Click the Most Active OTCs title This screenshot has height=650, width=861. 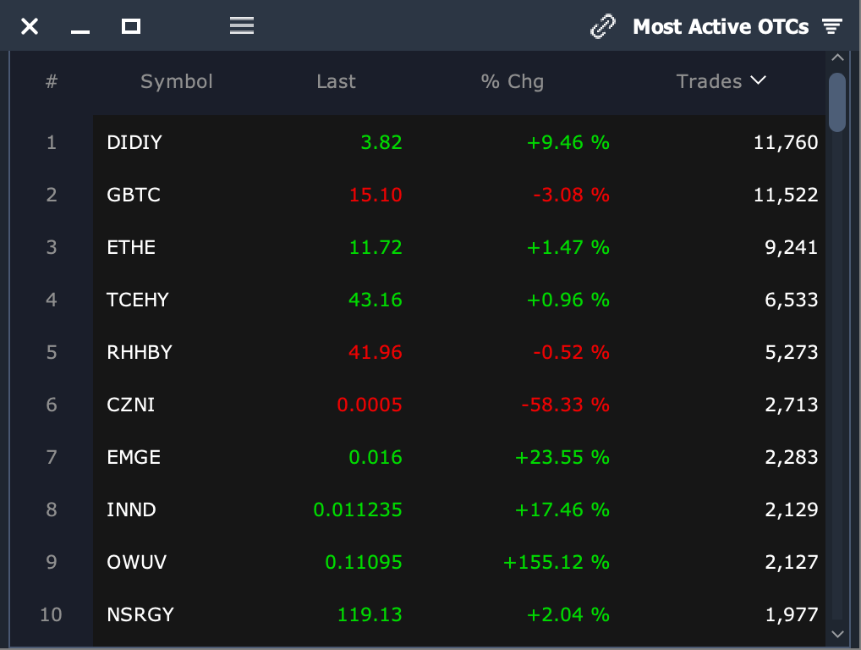pyautogui.click(x=721, y=27)
